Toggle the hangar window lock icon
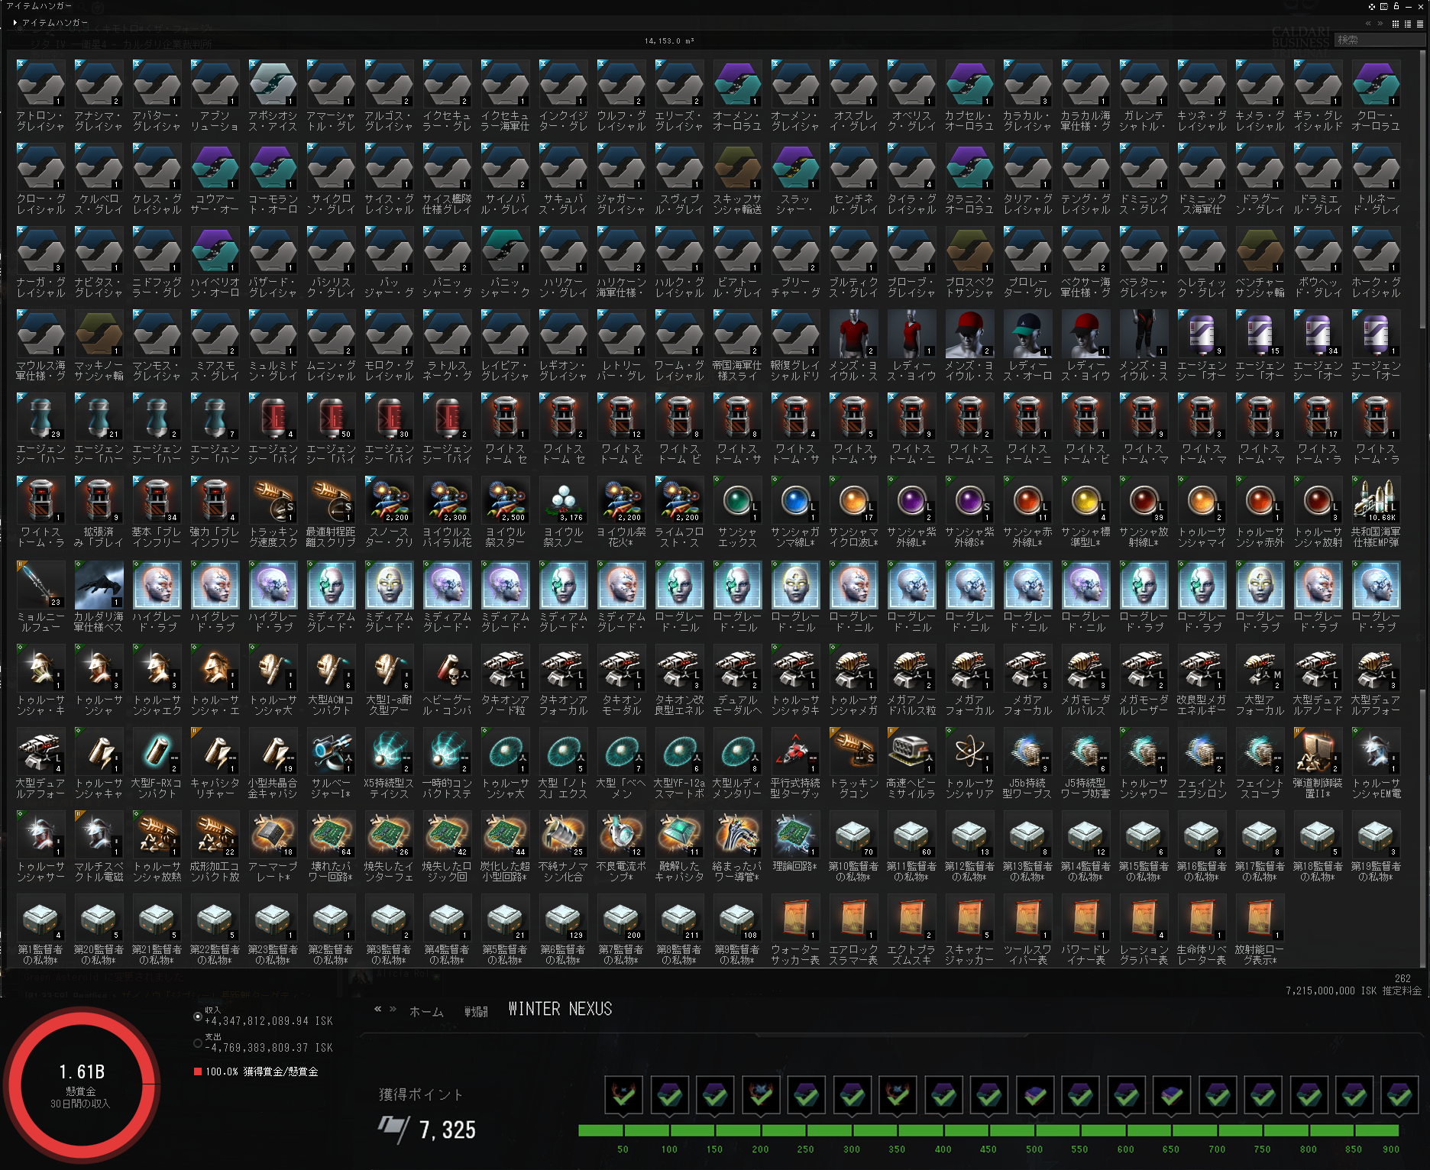 coord(1396,6)
